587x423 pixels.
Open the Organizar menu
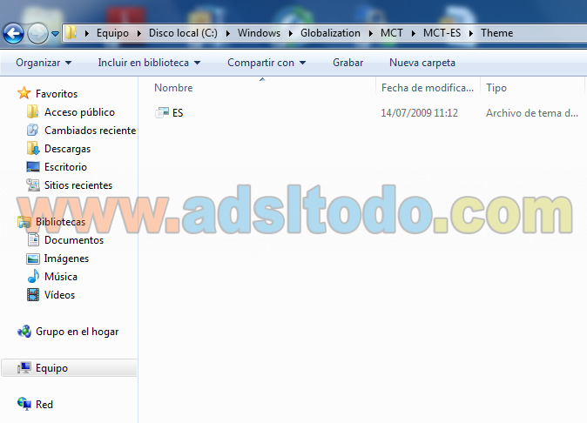click(x=44, y=63)
